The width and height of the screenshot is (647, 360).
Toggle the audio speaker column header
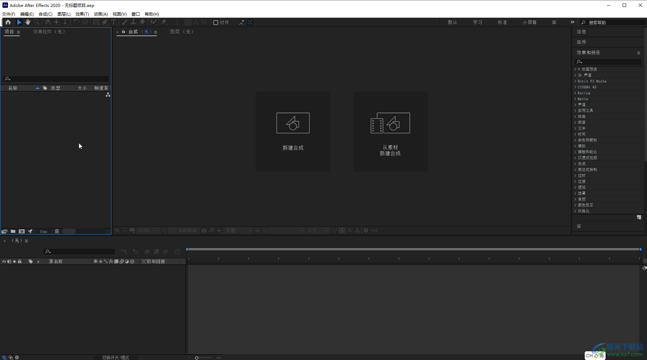(9, 262)
